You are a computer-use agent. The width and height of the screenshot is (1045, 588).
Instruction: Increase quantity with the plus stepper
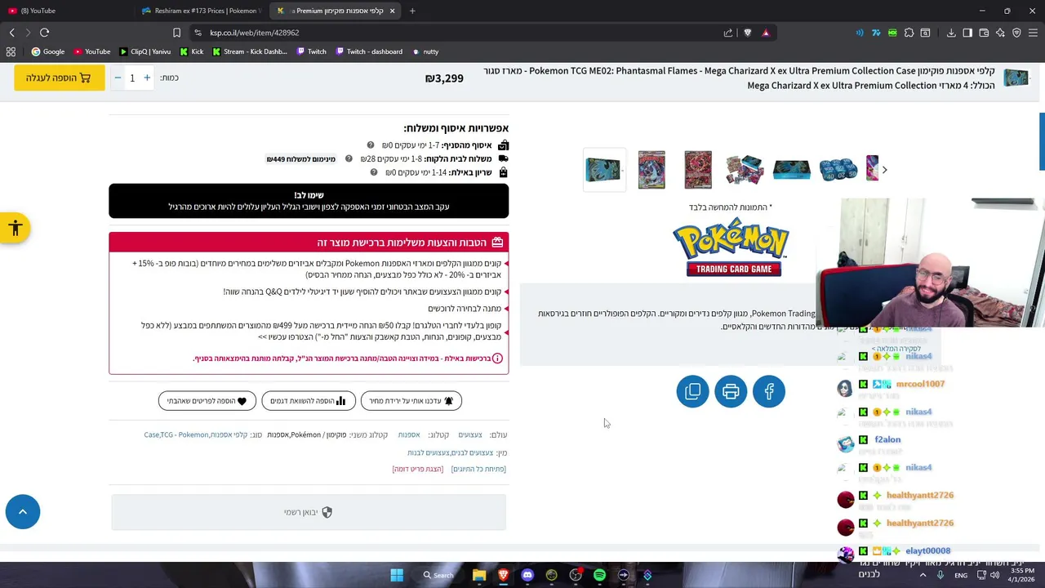(x=147, y=78)
